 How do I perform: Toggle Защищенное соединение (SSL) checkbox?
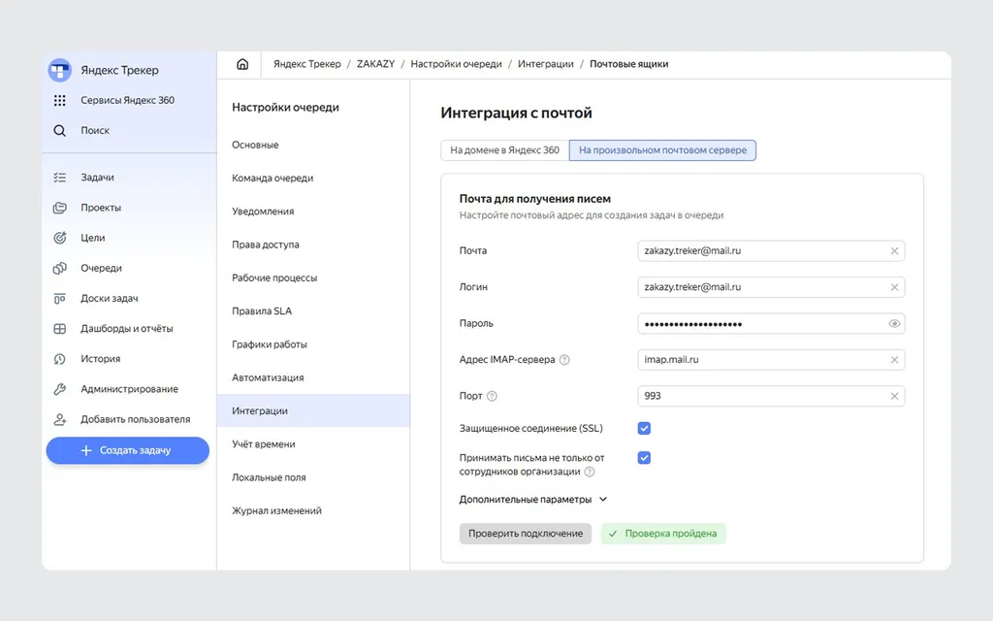(644, 428)
